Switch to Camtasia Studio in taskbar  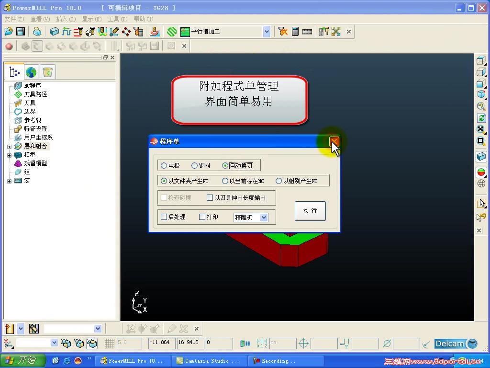click(209, 361)
